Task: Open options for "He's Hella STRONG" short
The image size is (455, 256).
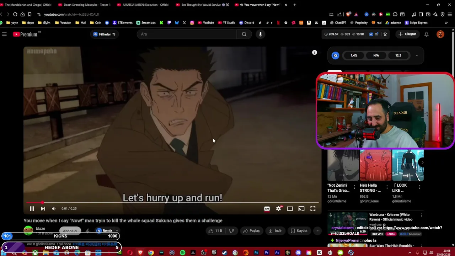Action: pos(387,187)
